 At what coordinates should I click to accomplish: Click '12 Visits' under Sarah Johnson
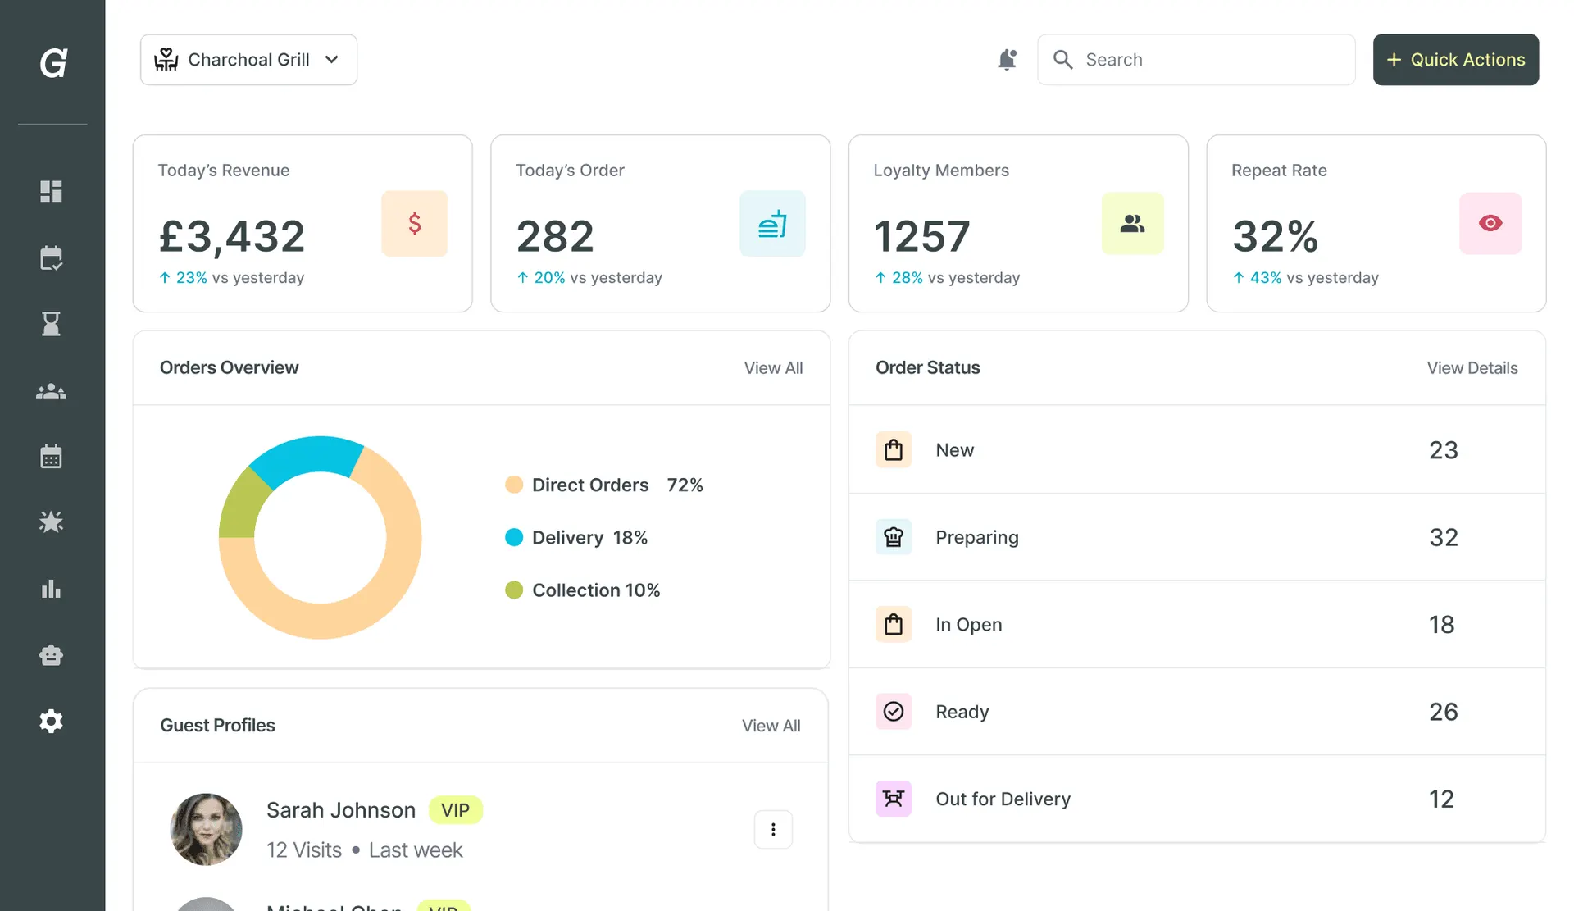tap(304, 850)
